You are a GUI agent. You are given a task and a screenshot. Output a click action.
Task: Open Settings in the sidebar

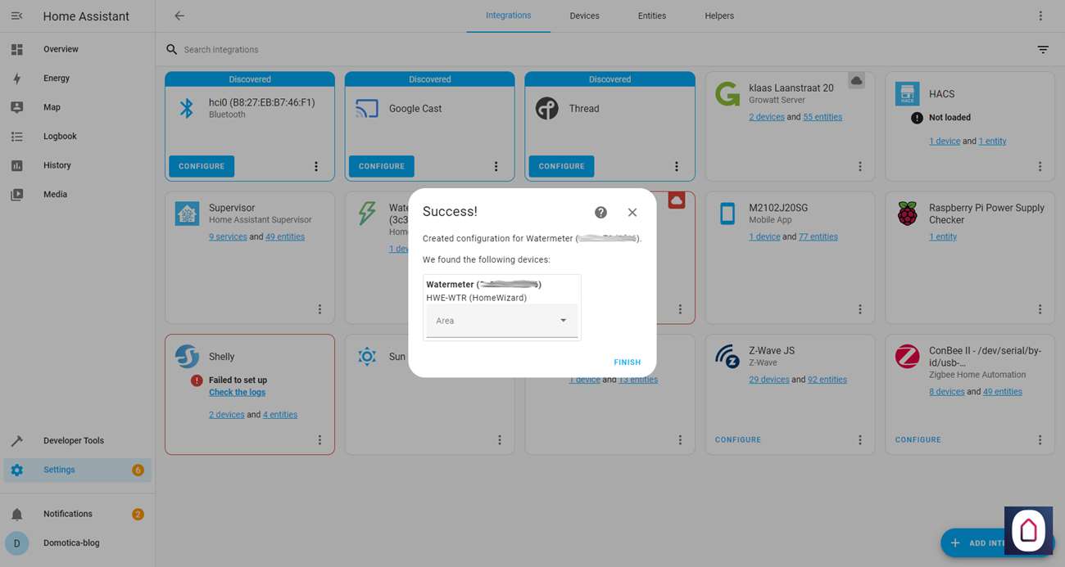coord(78,470)
